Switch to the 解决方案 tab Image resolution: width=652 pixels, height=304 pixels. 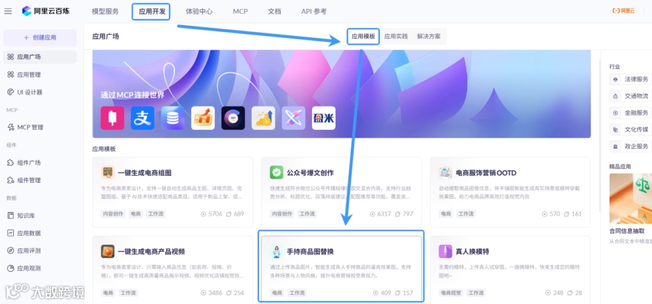click(x=429, y=36)
